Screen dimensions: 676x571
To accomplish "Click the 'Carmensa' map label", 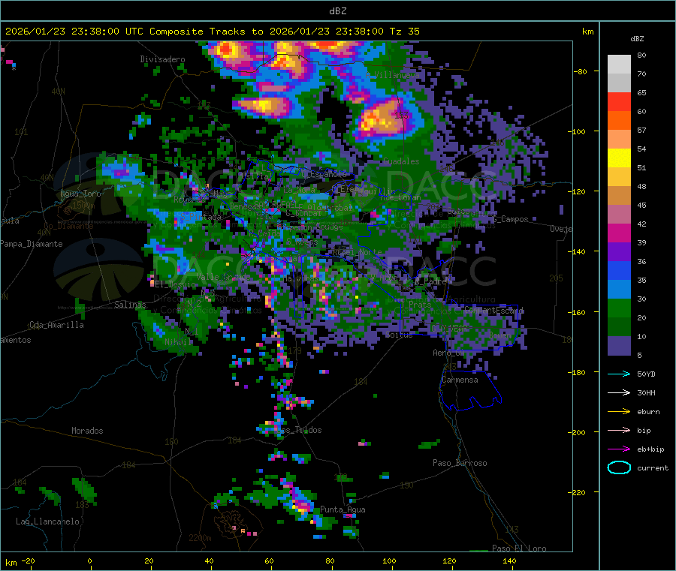I will tap(460, 380).
